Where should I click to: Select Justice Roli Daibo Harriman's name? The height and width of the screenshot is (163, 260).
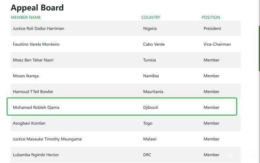39,29
